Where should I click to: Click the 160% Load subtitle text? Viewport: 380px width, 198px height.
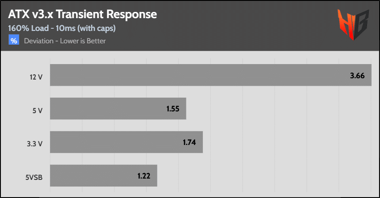(61, 29)
